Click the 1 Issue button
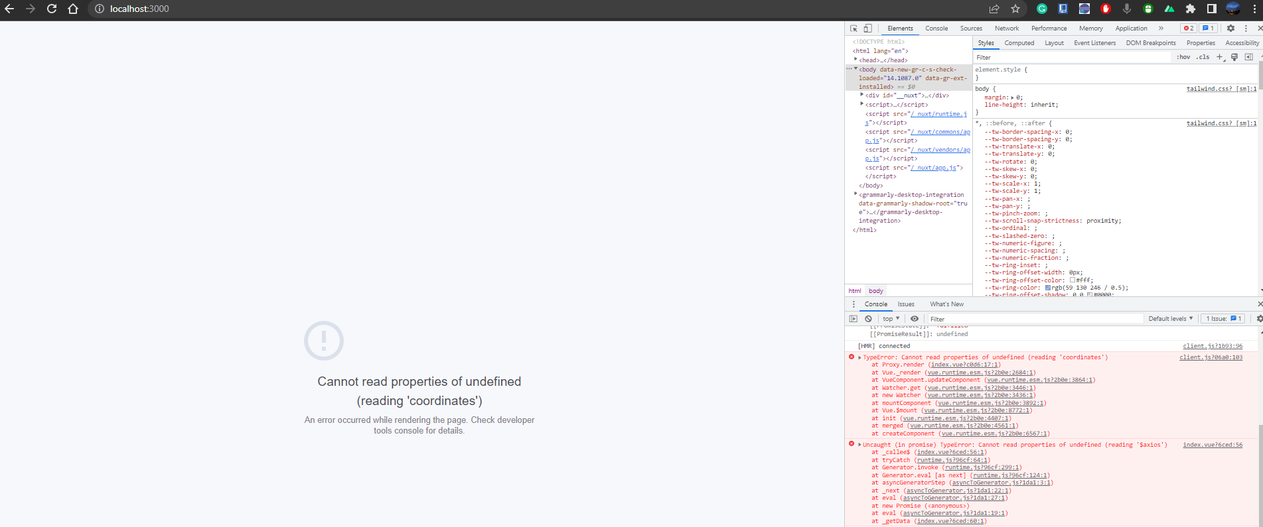Image resolution: width=1263 pixels, height=527 pixels. [x=1224, y=319]
